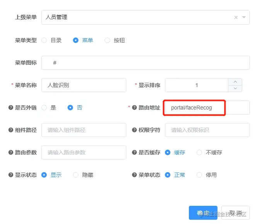Viewport: 253px width, 224px height.
Task: Select the 目录 menu type radio
Action: point(44,40)
